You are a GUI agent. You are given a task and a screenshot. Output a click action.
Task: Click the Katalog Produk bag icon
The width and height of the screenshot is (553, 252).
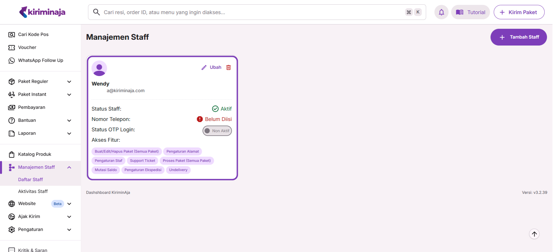12,154
